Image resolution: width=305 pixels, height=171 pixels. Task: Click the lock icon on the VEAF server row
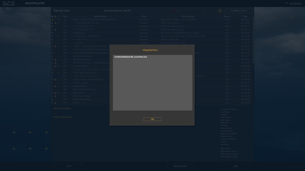coord(55,46)
